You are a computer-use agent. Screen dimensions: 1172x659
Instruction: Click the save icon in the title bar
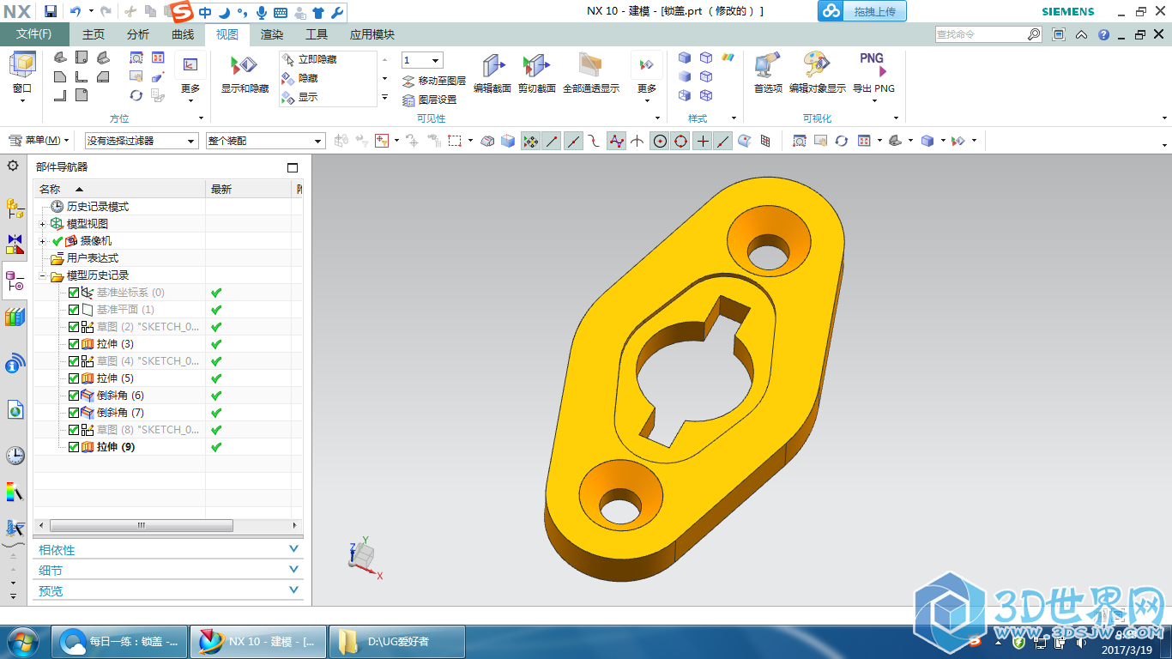coord(51,11)
